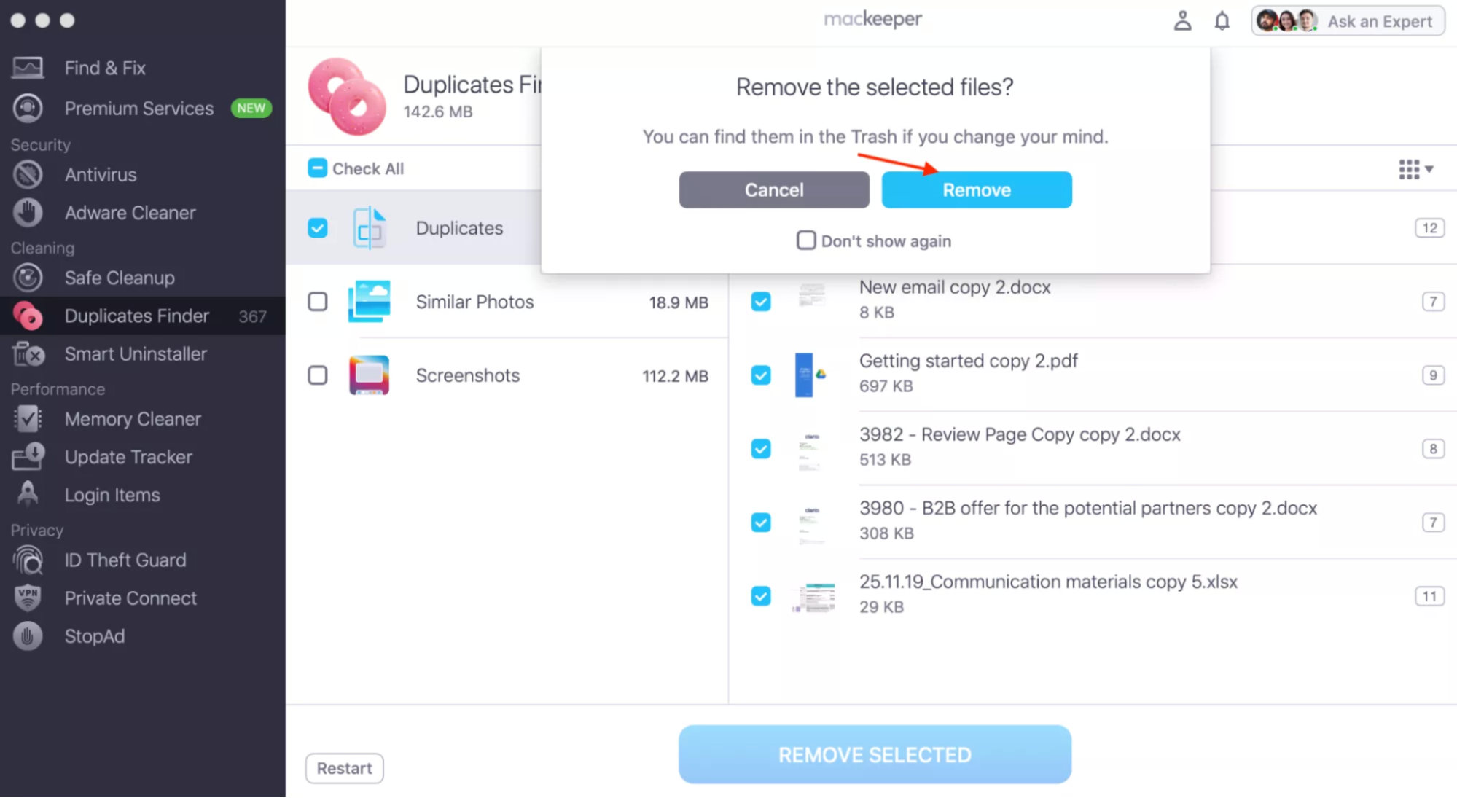
Task: Enable Don't show again
Action: click(x=805, y=240)
